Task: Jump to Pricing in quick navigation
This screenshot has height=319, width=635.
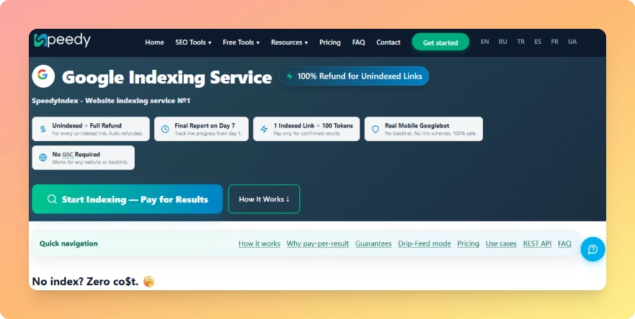Action: coord(469,243)
